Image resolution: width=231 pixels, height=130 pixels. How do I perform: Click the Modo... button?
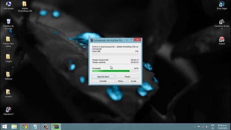point(121,81)
